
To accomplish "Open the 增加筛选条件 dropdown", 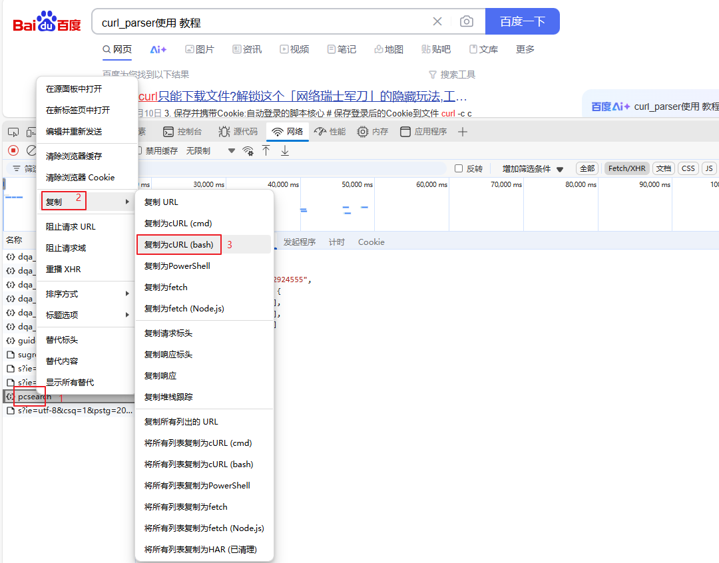I will pos(533,169).
